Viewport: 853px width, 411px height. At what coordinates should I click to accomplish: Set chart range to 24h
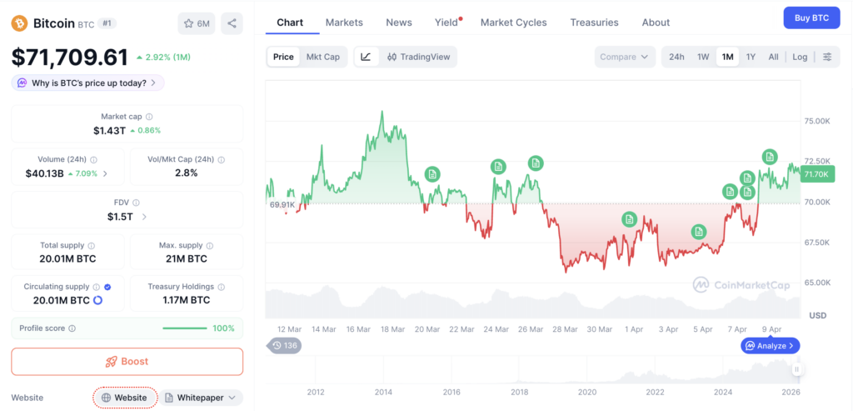click(676, 57)
